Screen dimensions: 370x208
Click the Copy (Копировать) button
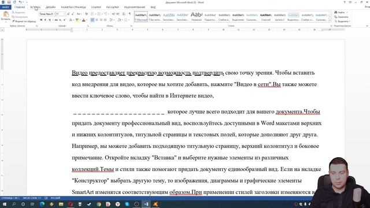[20, 17]
